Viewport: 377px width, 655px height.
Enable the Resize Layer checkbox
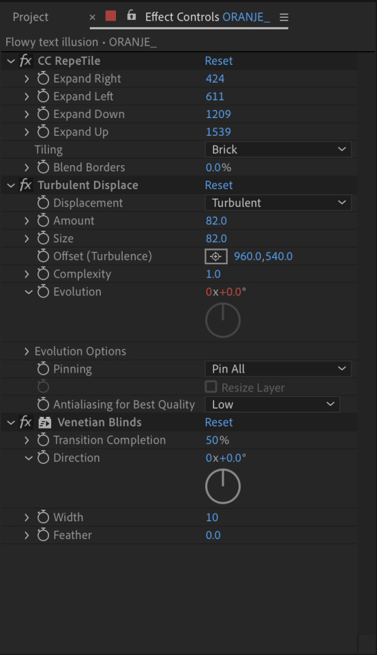pyautogui.click(x=211, y=387)
